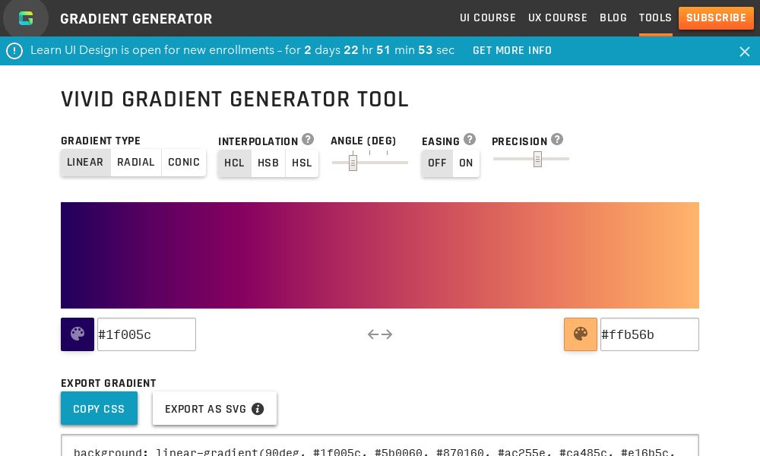
Task: Open the Tools menu item
Action: pos(655,17)
